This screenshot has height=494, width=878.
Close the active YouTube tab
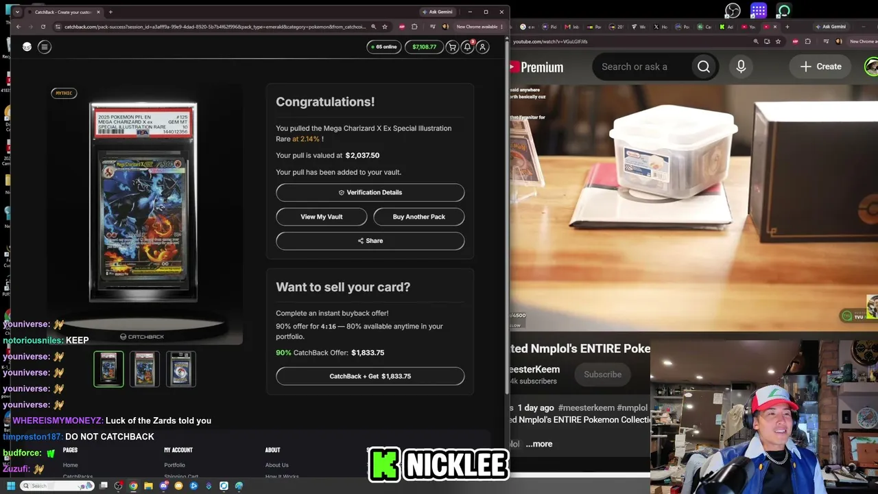pos(775,27)
